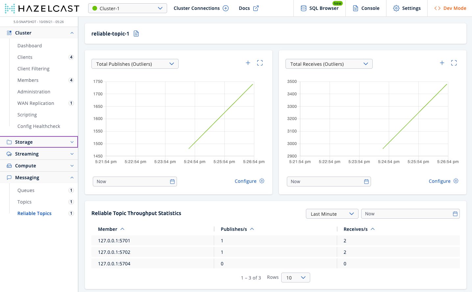Expand Total Receives chart to fullscreen
This screenshot has height=292, width=472.
tap(454, 63)
